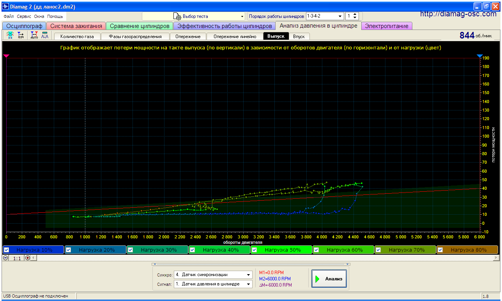Open the Синхро source dropdown
Viewport: 502px width, 301px height.
click(x=213, y=275)
